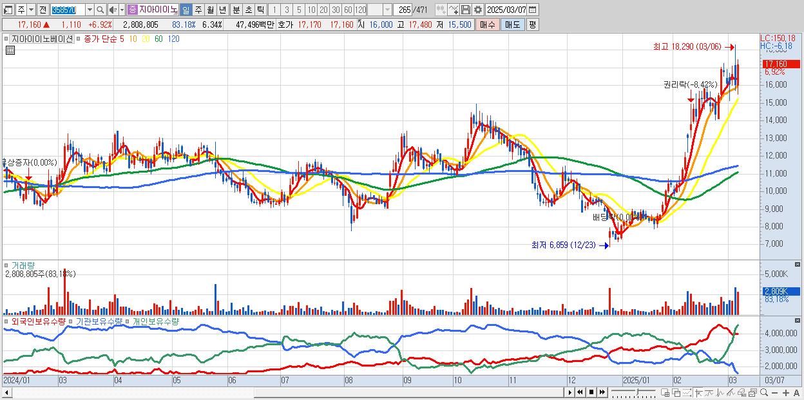Viewport: 804px width, 400px height.
Task: Select minute 분 period
Action: click(x=236, y=10)
